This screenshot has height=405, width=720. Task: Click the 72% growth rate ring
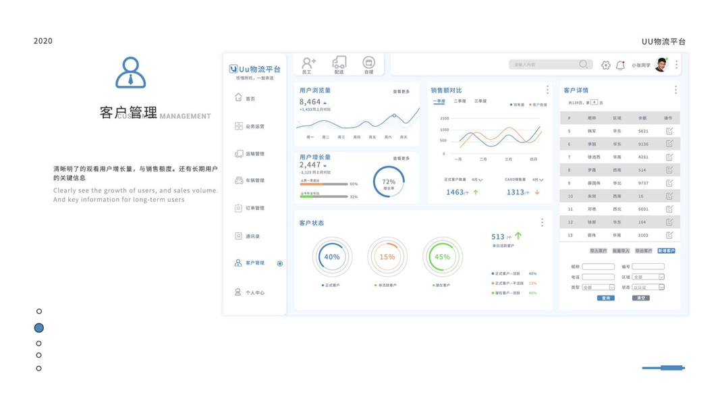389,182
